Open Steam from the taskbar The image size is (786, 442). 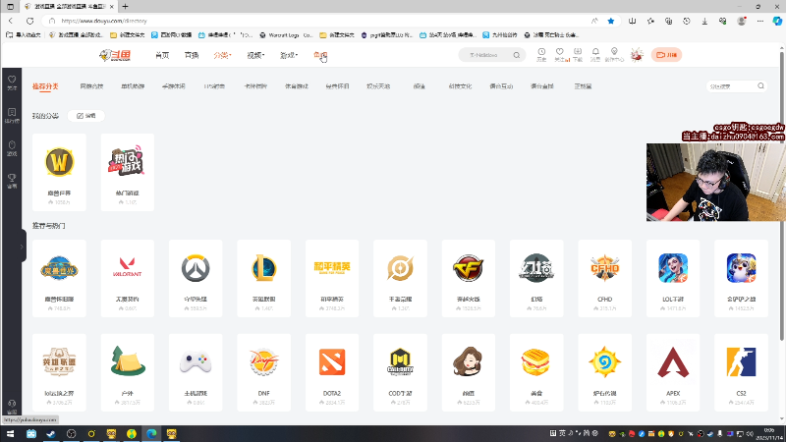[51, 433]
